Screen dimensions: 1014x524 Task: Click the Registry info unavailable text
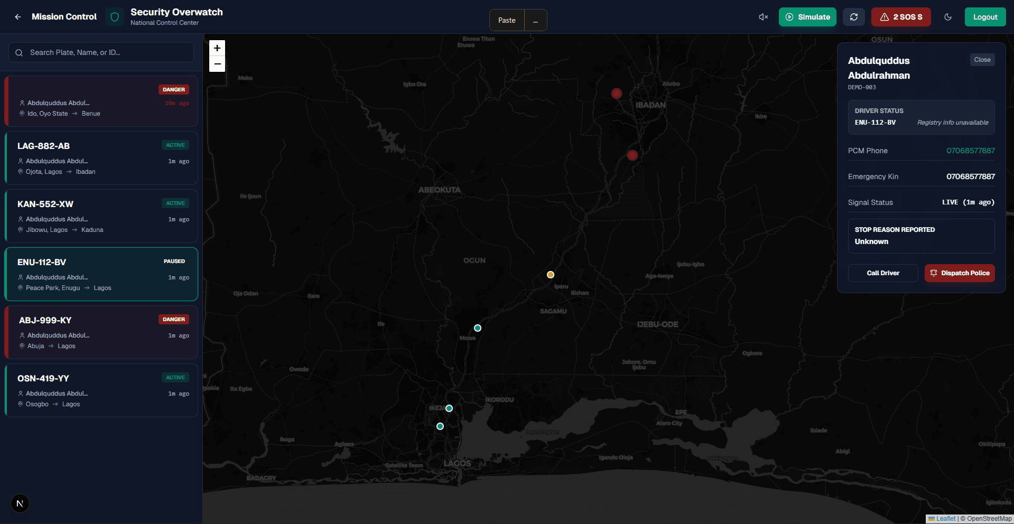(953, 123)
